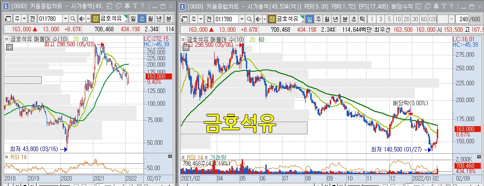Select 주 weekly period in right window

(x=318, y=19)
